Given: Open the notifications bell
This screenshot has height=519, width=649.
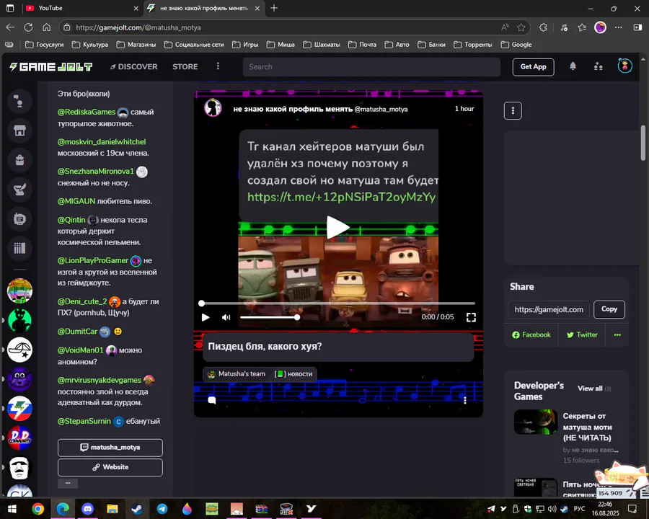Looking at the screenshot, I should point(573,66).
